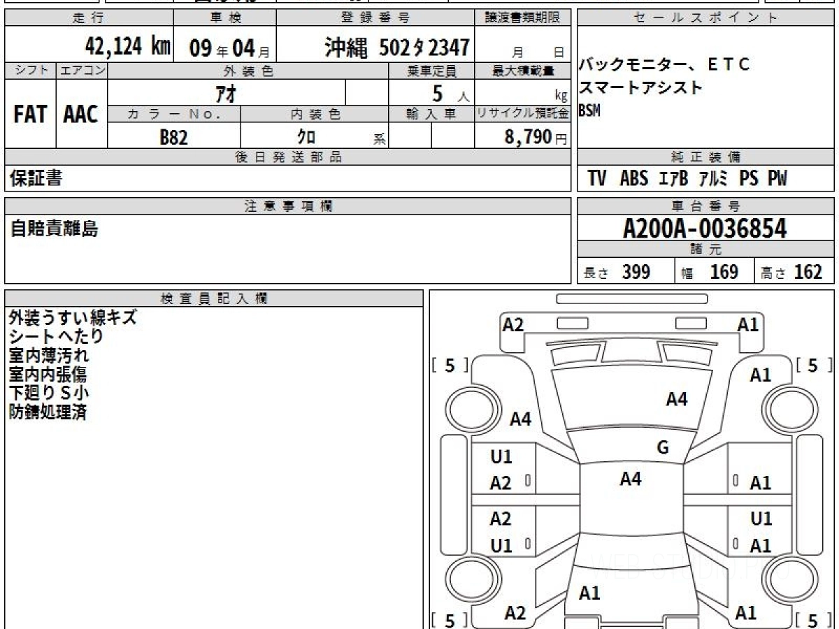Image resolution: width=839 pixels, height=629 pixels.
Task: Select the color code B82
Action: 173,137
